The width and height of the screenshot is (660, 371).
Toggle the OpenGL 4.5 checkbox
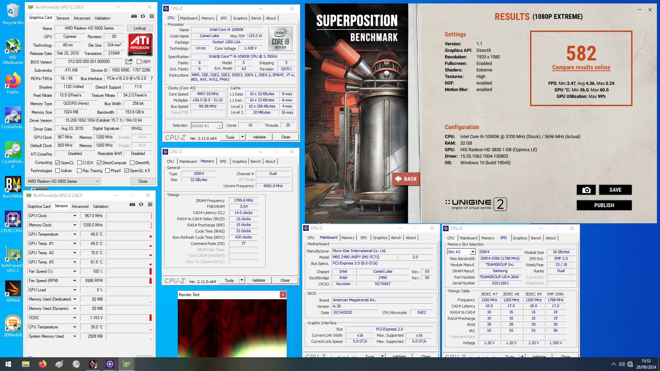127,171
